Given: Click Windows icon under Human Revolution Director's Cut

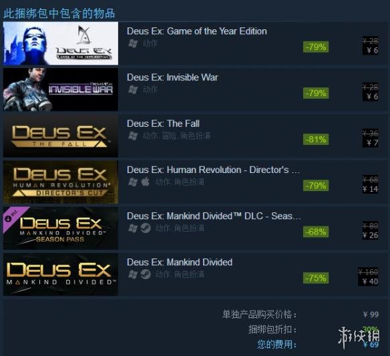Looking at the screenshot, I should (x=133, y=182).
